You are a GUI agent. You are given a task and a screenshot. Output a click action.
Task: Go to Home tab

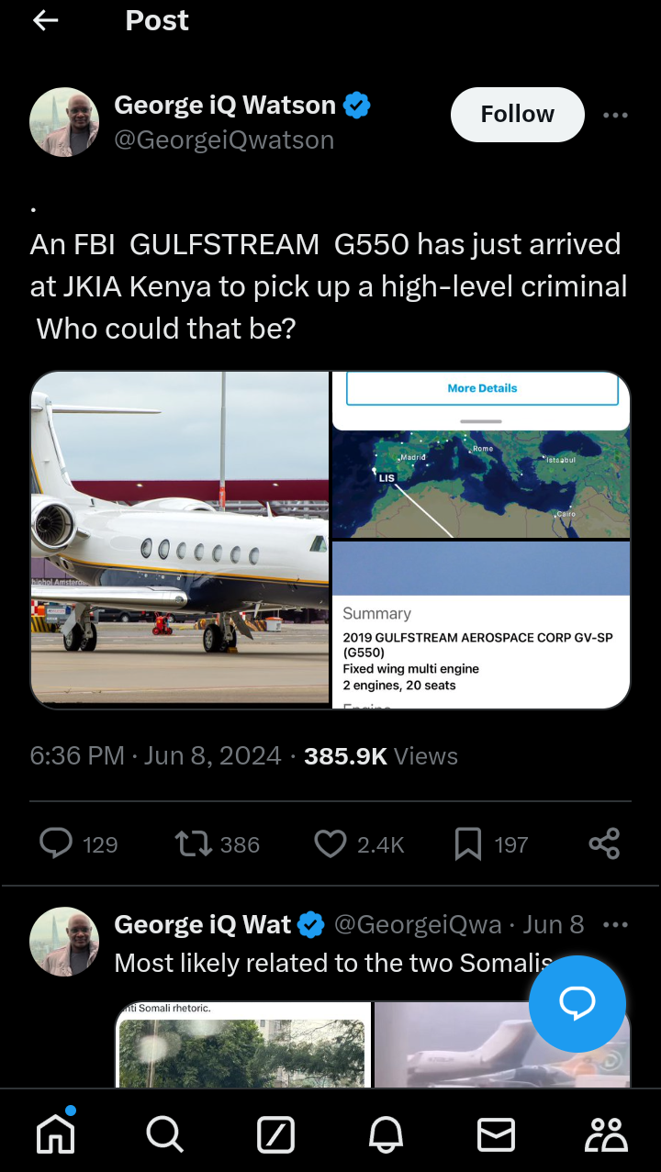(55, 1135)
